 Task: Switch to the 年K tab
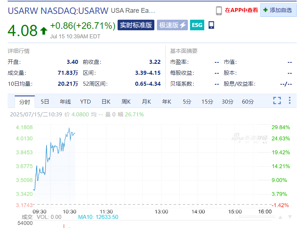[166, 101]
